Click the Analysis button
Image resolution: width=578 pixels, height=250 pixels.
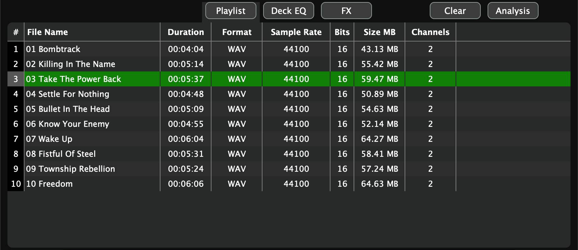coord(513,11)
